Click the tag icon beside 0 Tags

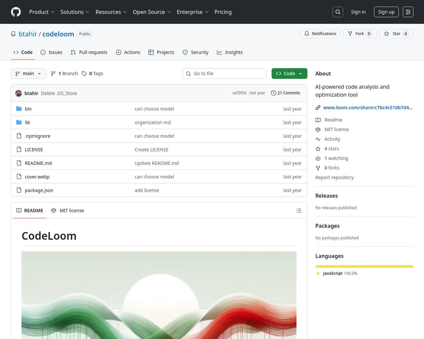click(84, 74)
